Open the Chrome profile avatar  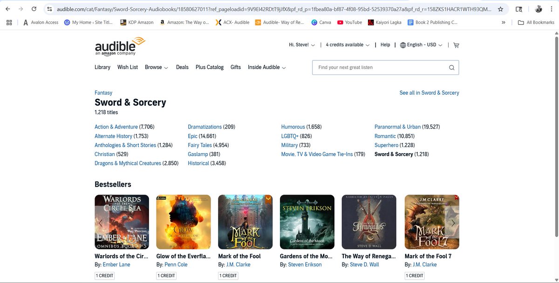[x=539, y=9]
